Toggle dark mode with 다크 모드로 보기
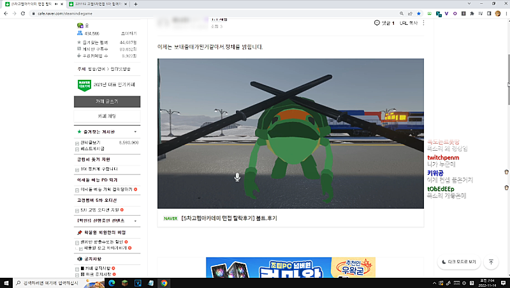This screenshot has height=288, width=510. pos(459,262)
